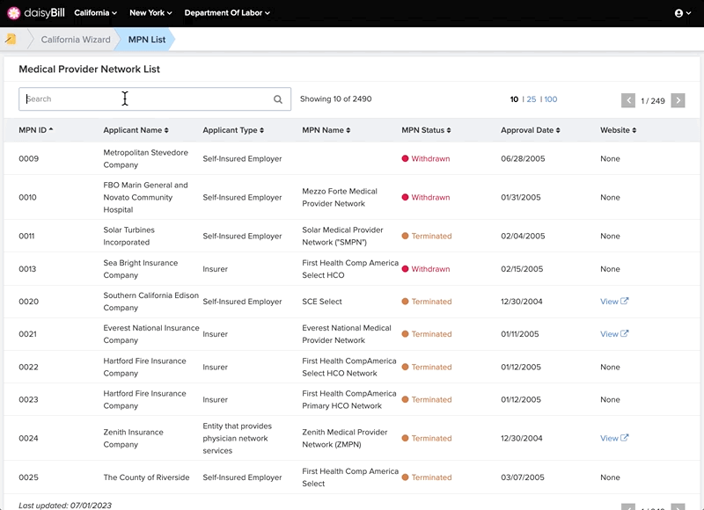Click the Terminated status of MPN 0011

[427, 236]
